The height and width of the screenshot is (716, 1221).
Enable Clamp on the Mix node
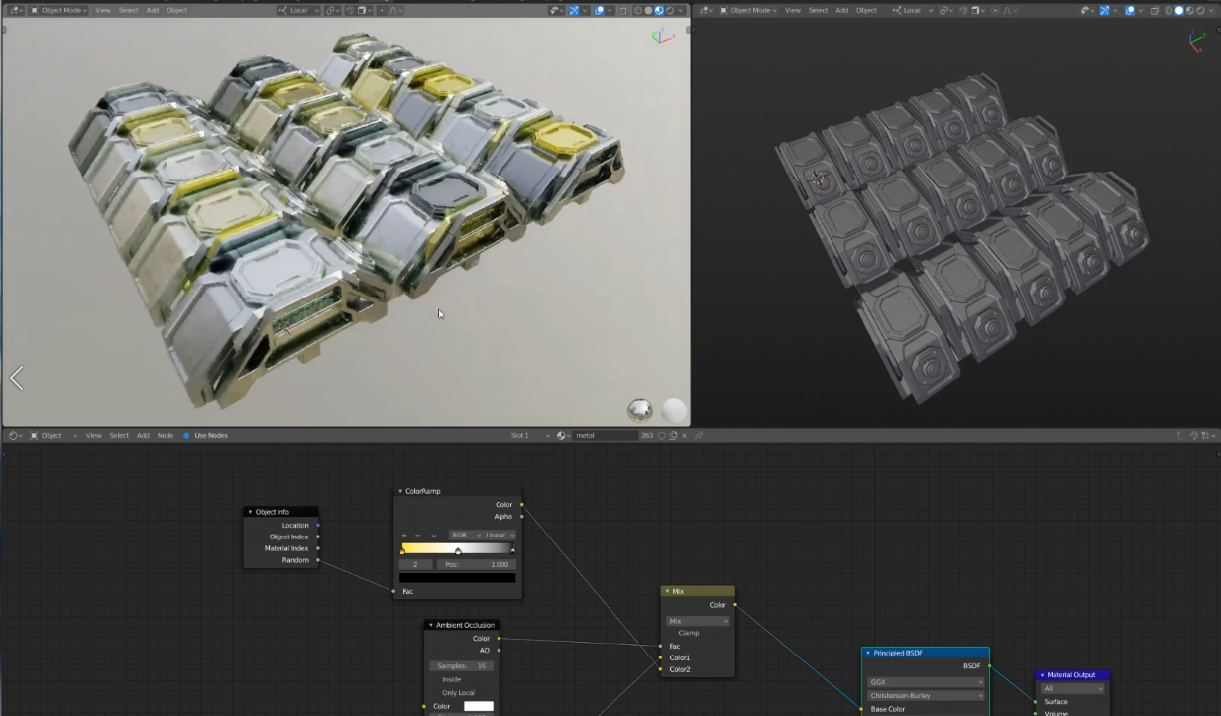coord(674,632)
